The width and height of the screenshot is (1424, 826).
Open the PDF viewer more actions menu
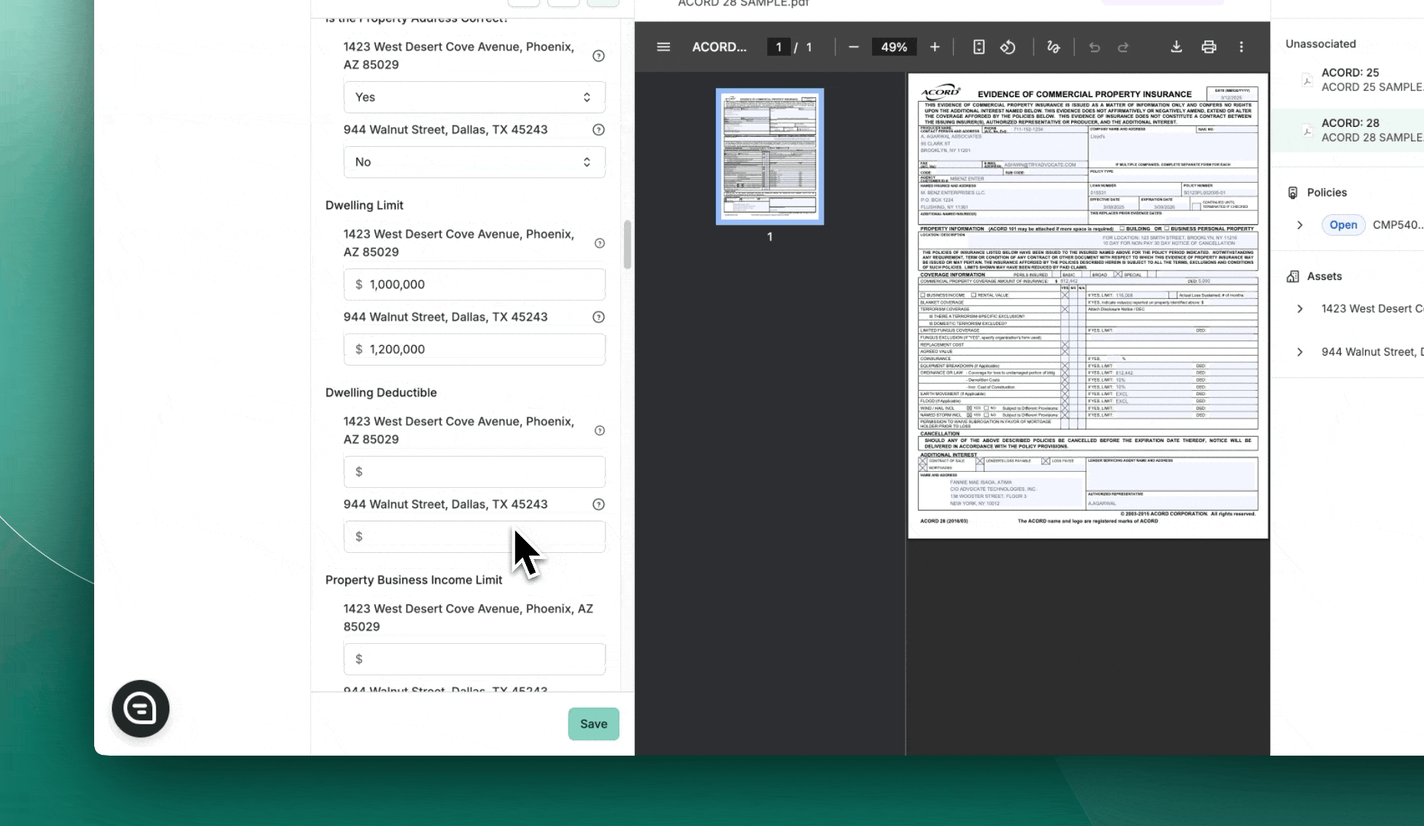1241,47
